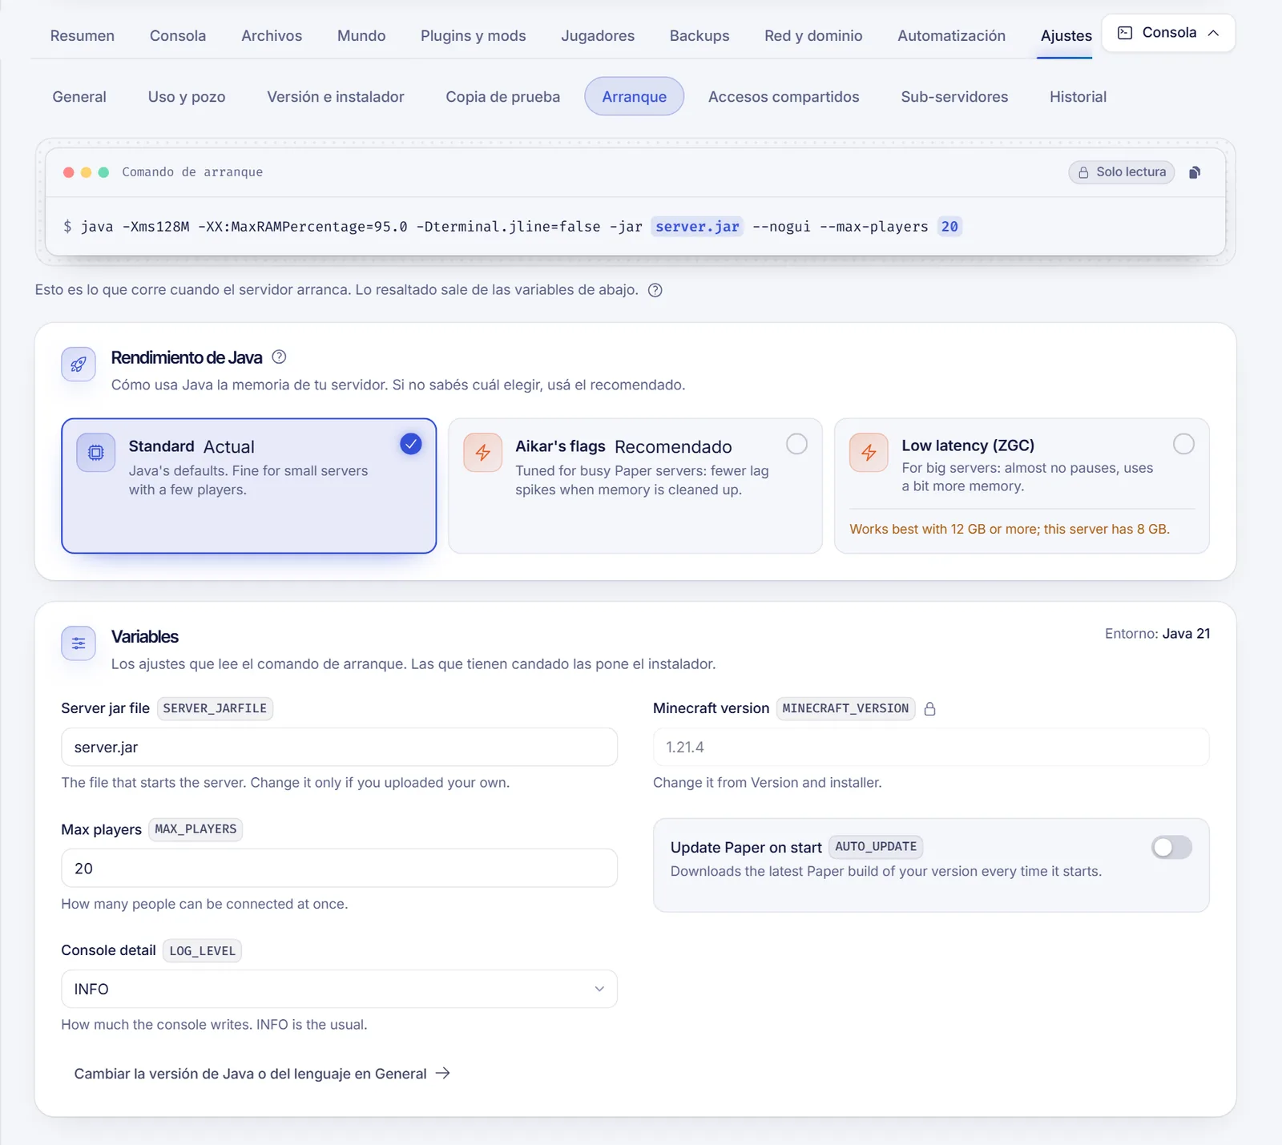Go to the Automatización tab
Screen dimensions: 1282x1145
pyautogui.click(x=951, y=36)
